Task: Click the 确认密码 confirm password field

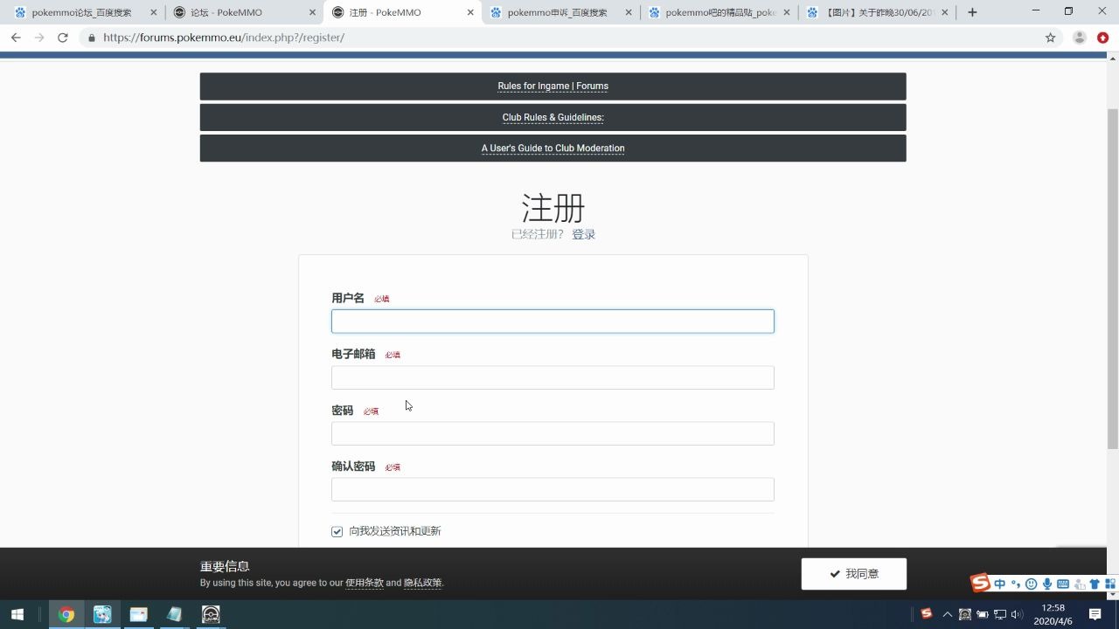Action: click(553, 489)
